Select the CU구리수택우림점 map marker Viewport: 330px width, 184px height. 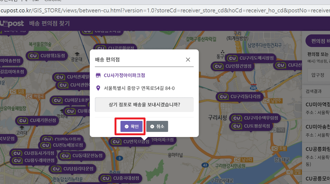[x=255, y=118]
